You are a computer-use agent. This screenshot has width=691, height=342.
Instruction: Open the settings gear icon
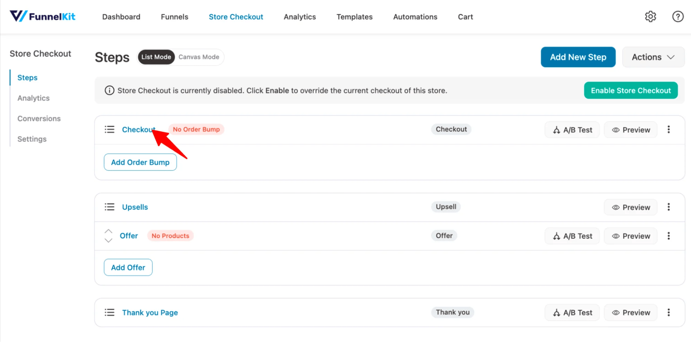click(651, 16)
